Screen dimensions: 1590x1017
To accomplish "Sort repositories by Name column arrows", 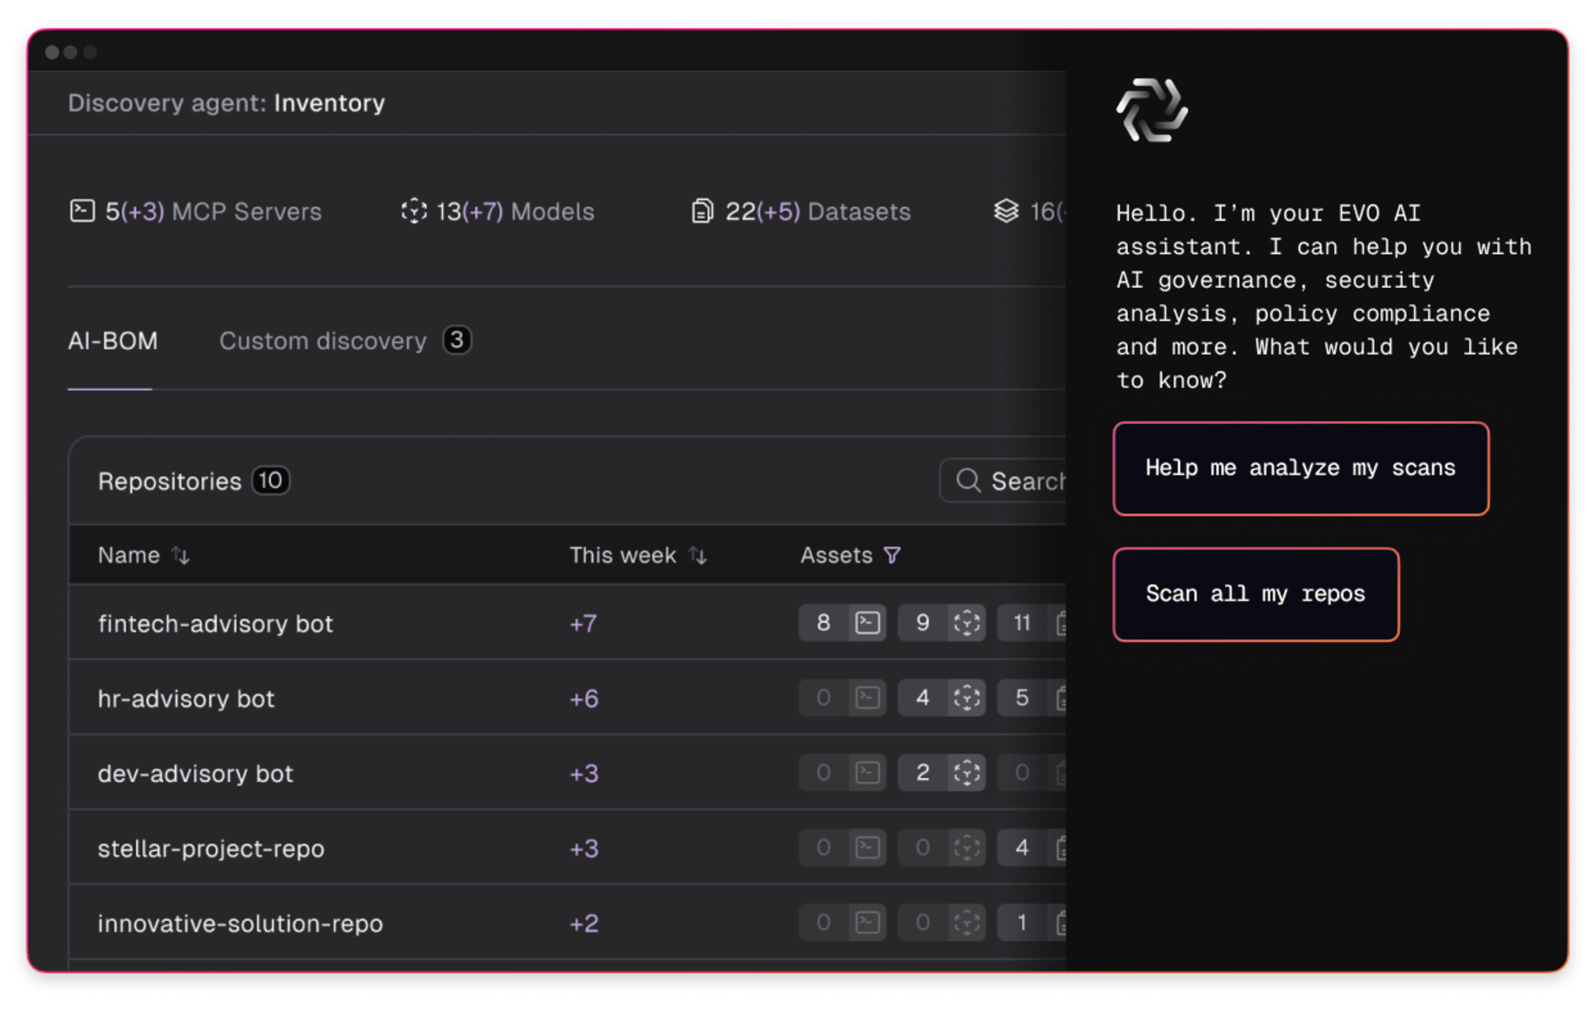I will (180, 556).
